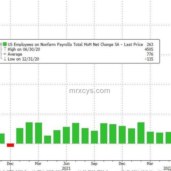Click the 2021 year label on the x-axis

coord(66,169)
